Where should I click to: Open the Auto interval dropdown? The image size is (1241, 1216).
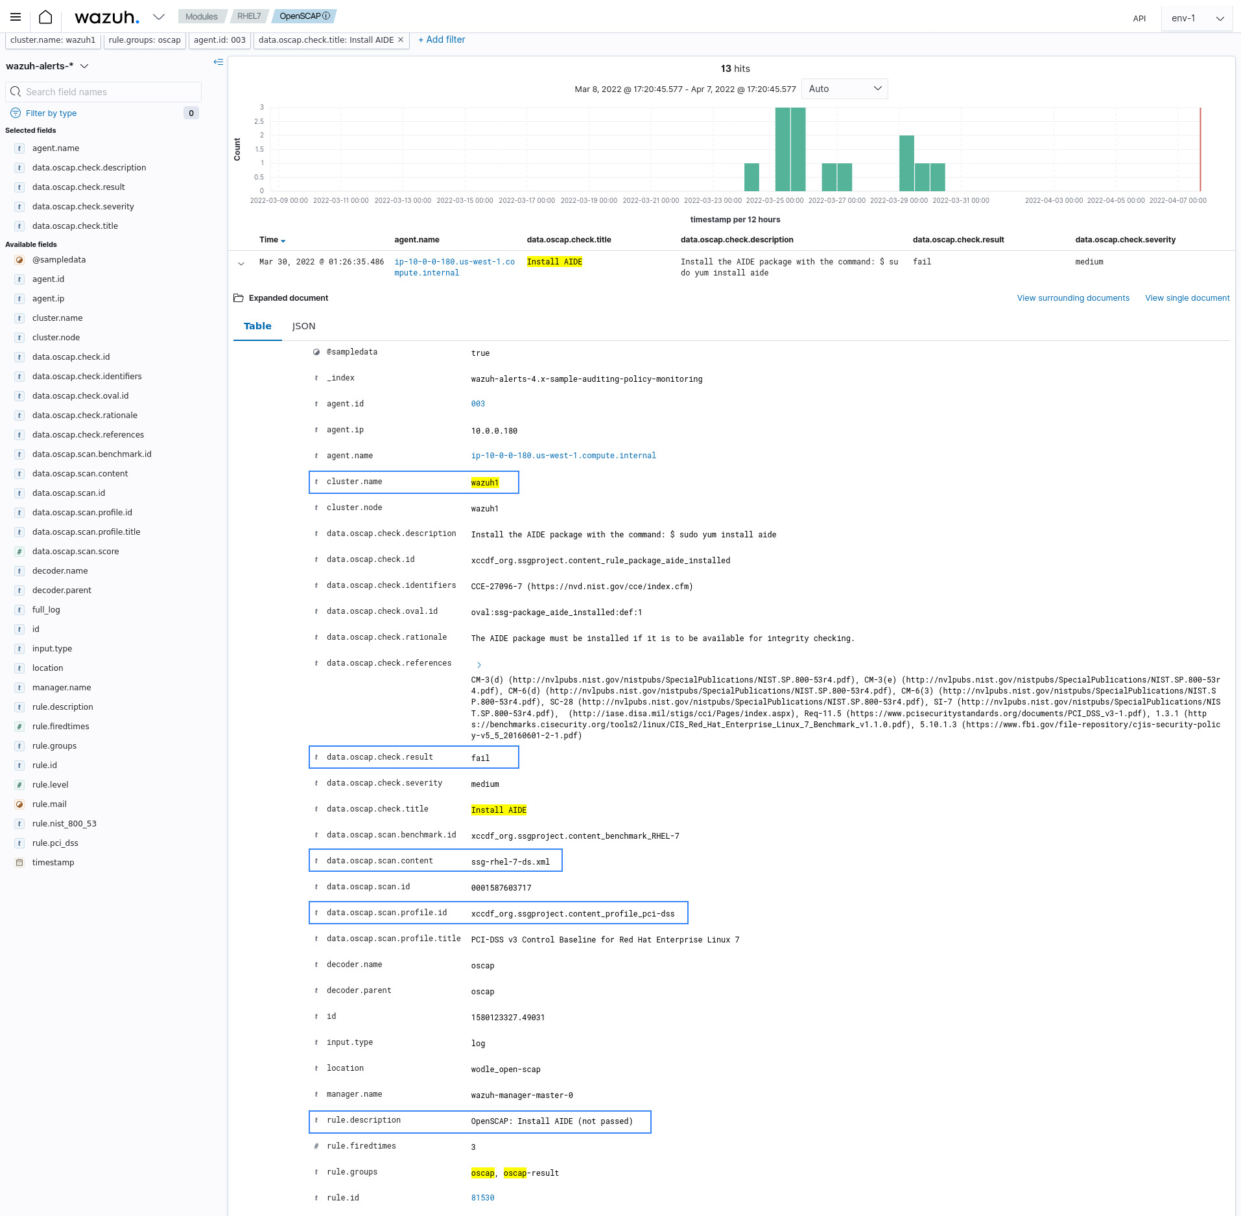click(844, 89)
